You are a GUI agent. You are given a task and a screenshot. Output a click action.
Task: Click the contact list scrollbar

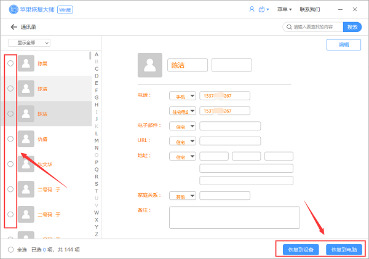[90, 55]
